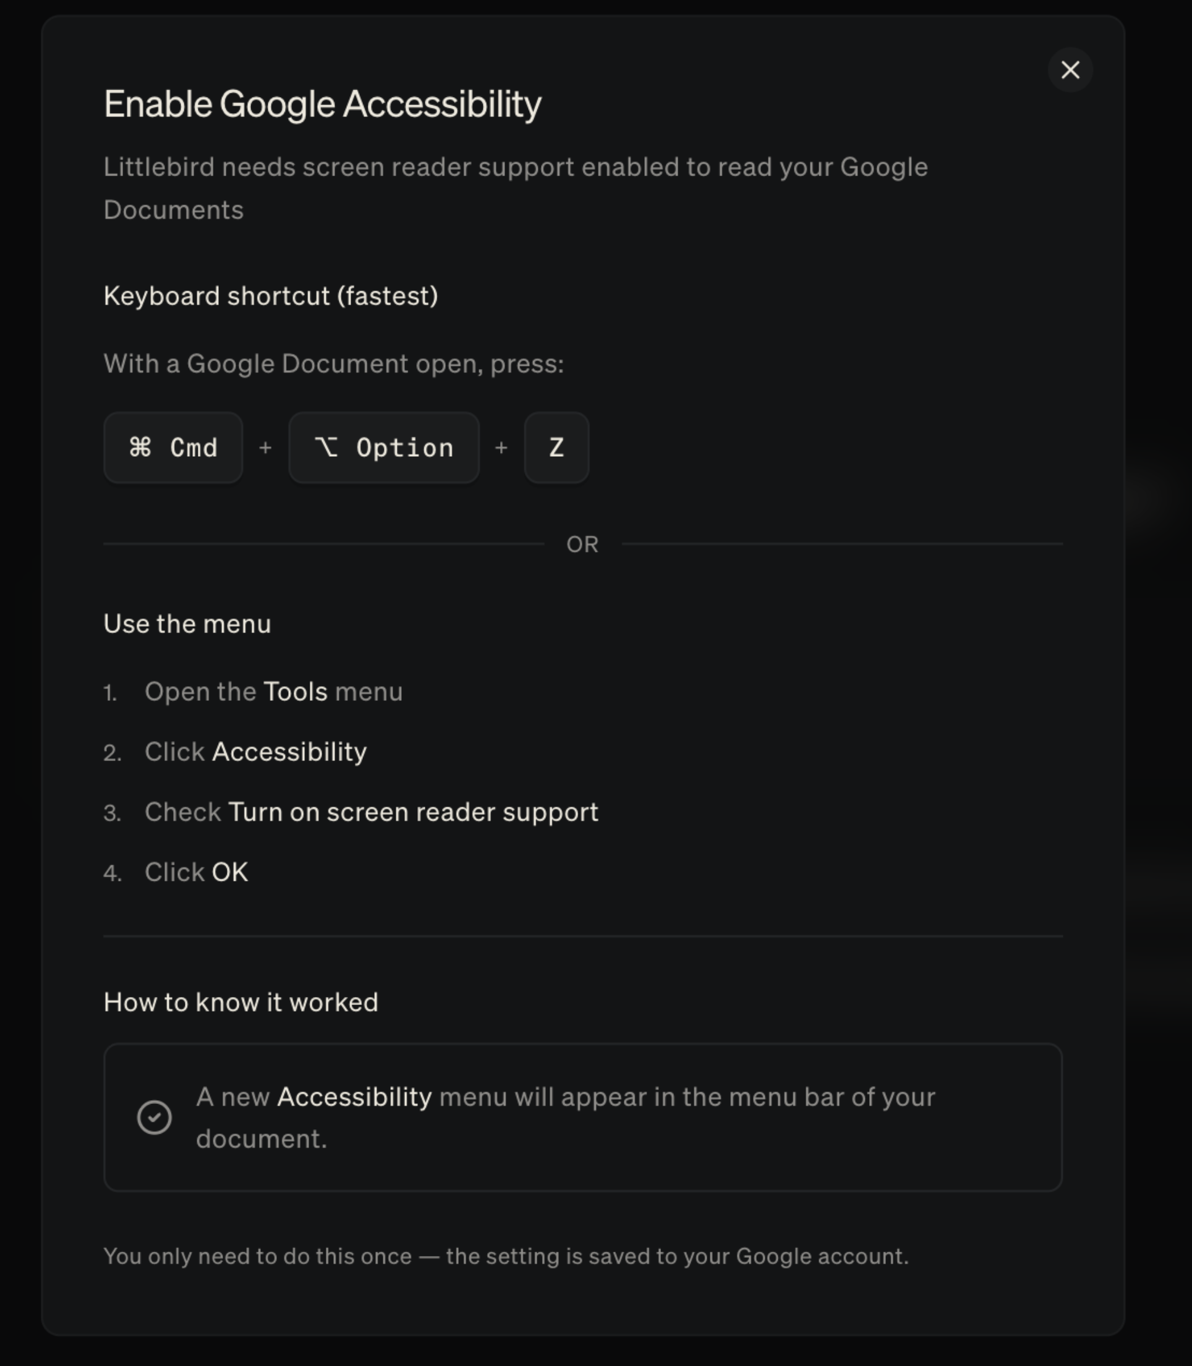1192x1366 pixels.
Task: Click the With a Google Document open text
Action: pyautogui.click(x=333, y=364)
